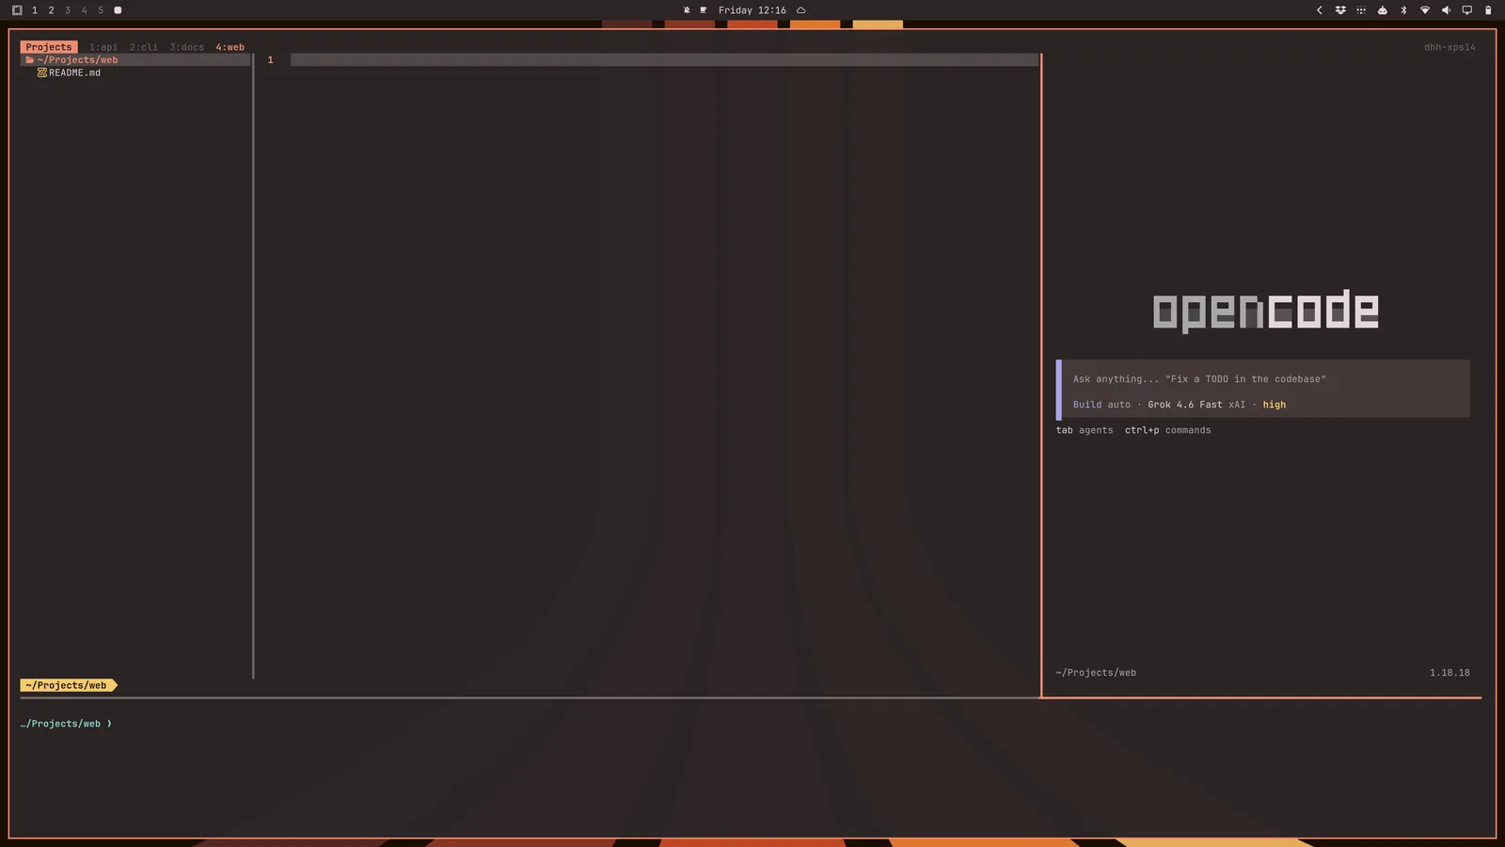Open the launcher icon left of workspace 1
The height and width of the screenshot is (847, 1505).
pyautogui.click(x=17, y=10)
